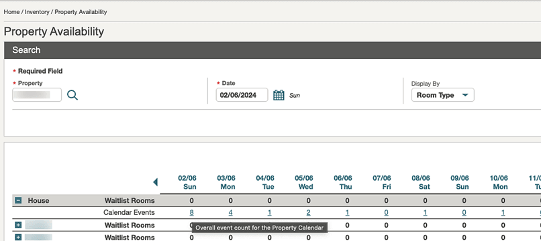Click the 03/06 Mon column header
541x241 pixels.
pyautogui.click(x=226, y=183)
